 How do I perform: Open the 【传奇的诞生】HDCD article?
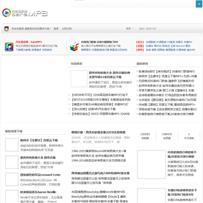coord(100,114)
